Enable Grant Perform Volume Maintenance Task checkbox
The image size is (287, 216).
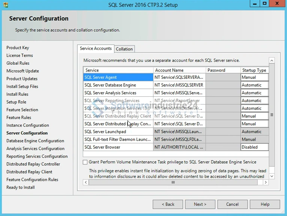click(x=85, y=162)
